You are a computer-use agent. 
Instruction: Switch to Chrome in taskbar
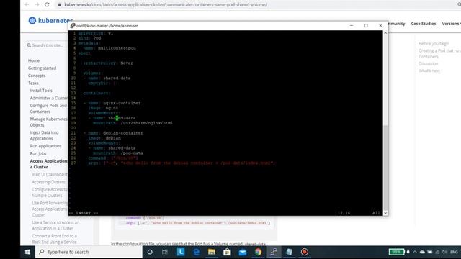click(x=258, y=252)
